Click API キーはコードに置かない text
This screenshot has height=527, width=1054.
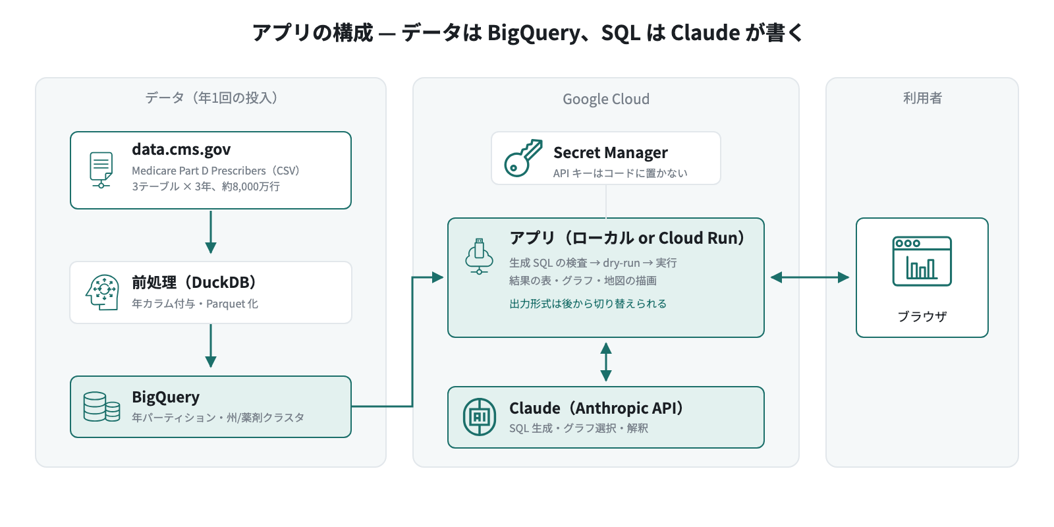[620, 173]
